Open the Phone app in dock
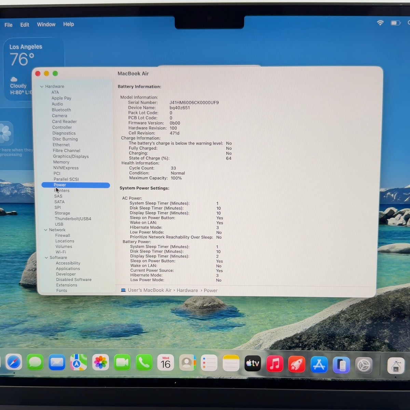The image size is (410, 410). coord(144,363)
